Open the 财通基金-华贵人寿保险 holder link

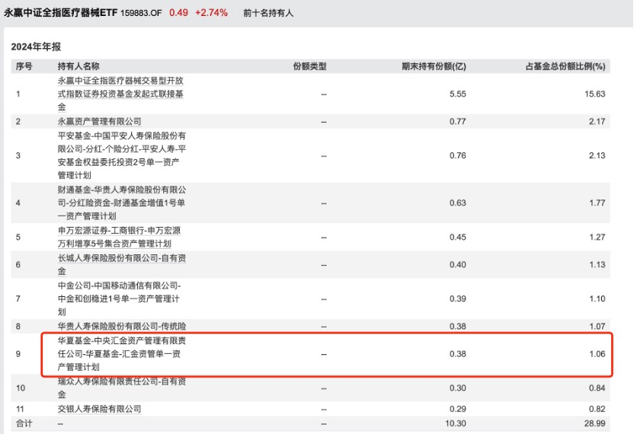pyautogui.click(x=122, y=203)
